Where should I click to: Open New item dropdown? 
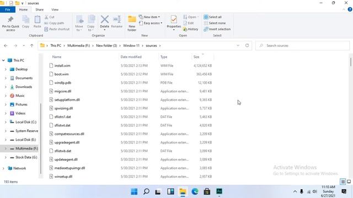pyautogui.click(x=149, y=17)
